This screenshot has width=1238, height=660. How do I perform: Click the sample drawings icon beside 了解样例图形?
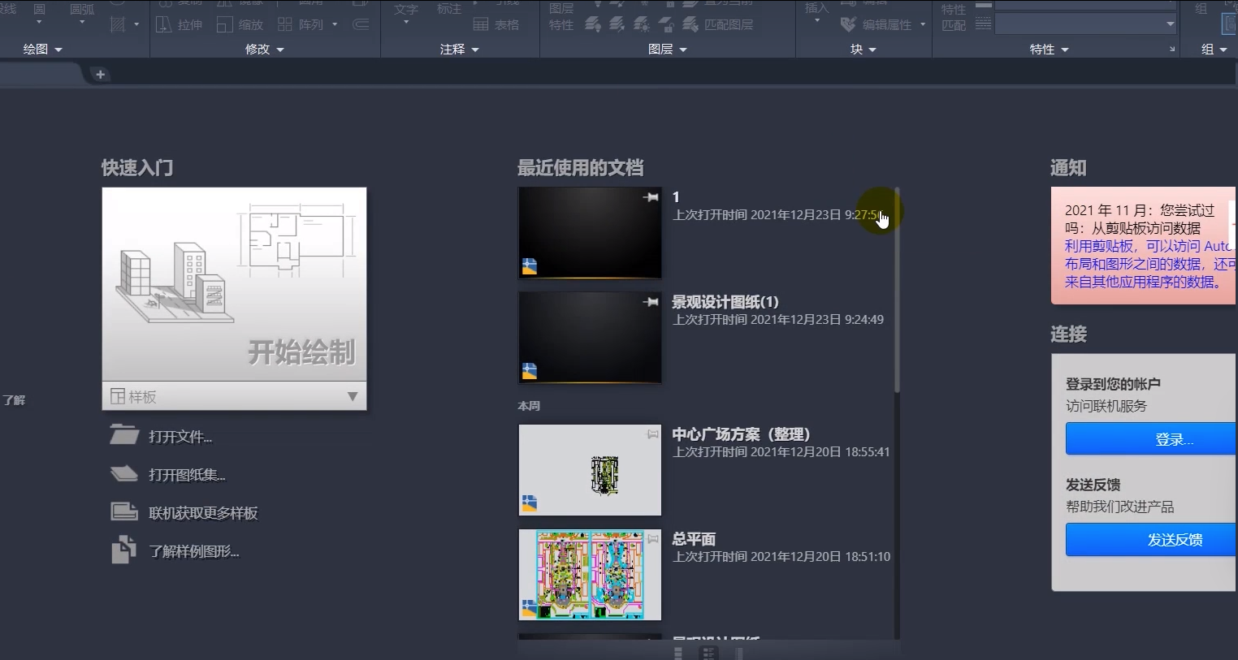[x=124, y=550]
